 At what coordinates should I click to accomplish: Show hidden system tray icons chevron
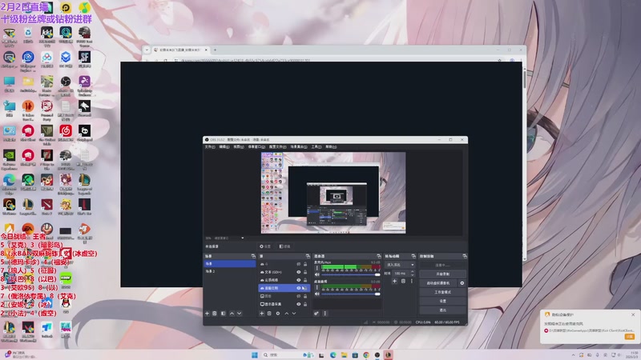pos(573,355)
